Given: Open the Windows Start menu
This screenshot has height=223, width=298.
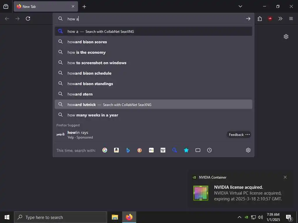Looking at the screenshot, I should (7, 217).
